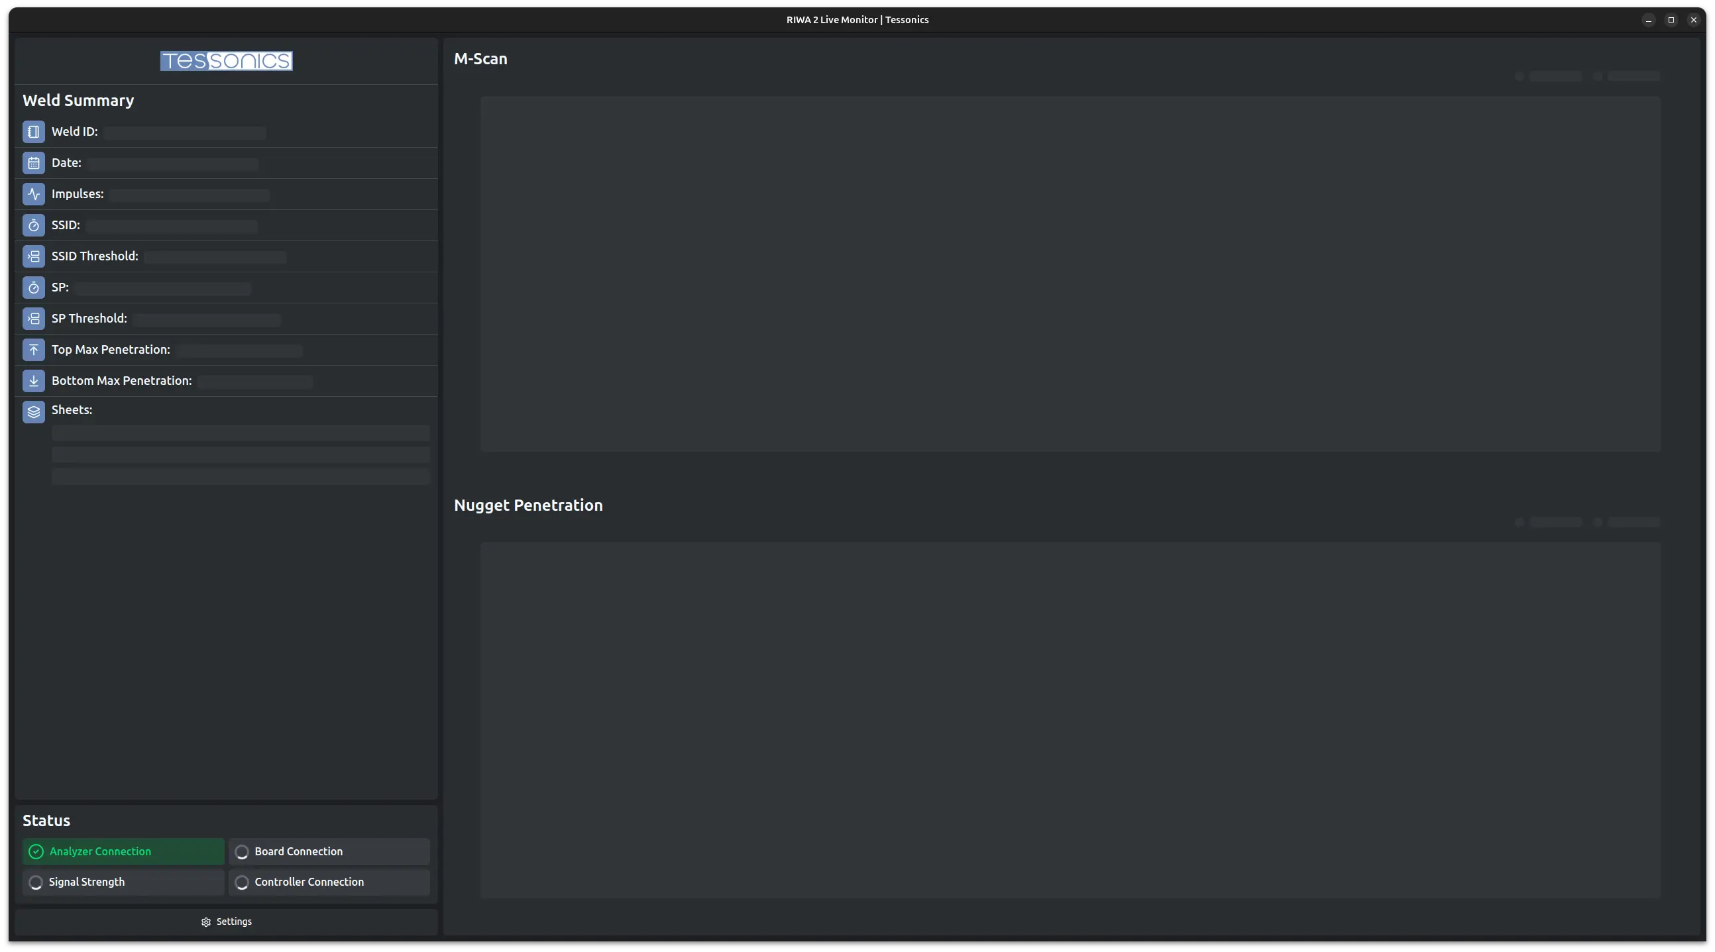Click the Bottom Max Penetration arrow icon
This screenshot has width=1715, height=952.
pos(33,381)
